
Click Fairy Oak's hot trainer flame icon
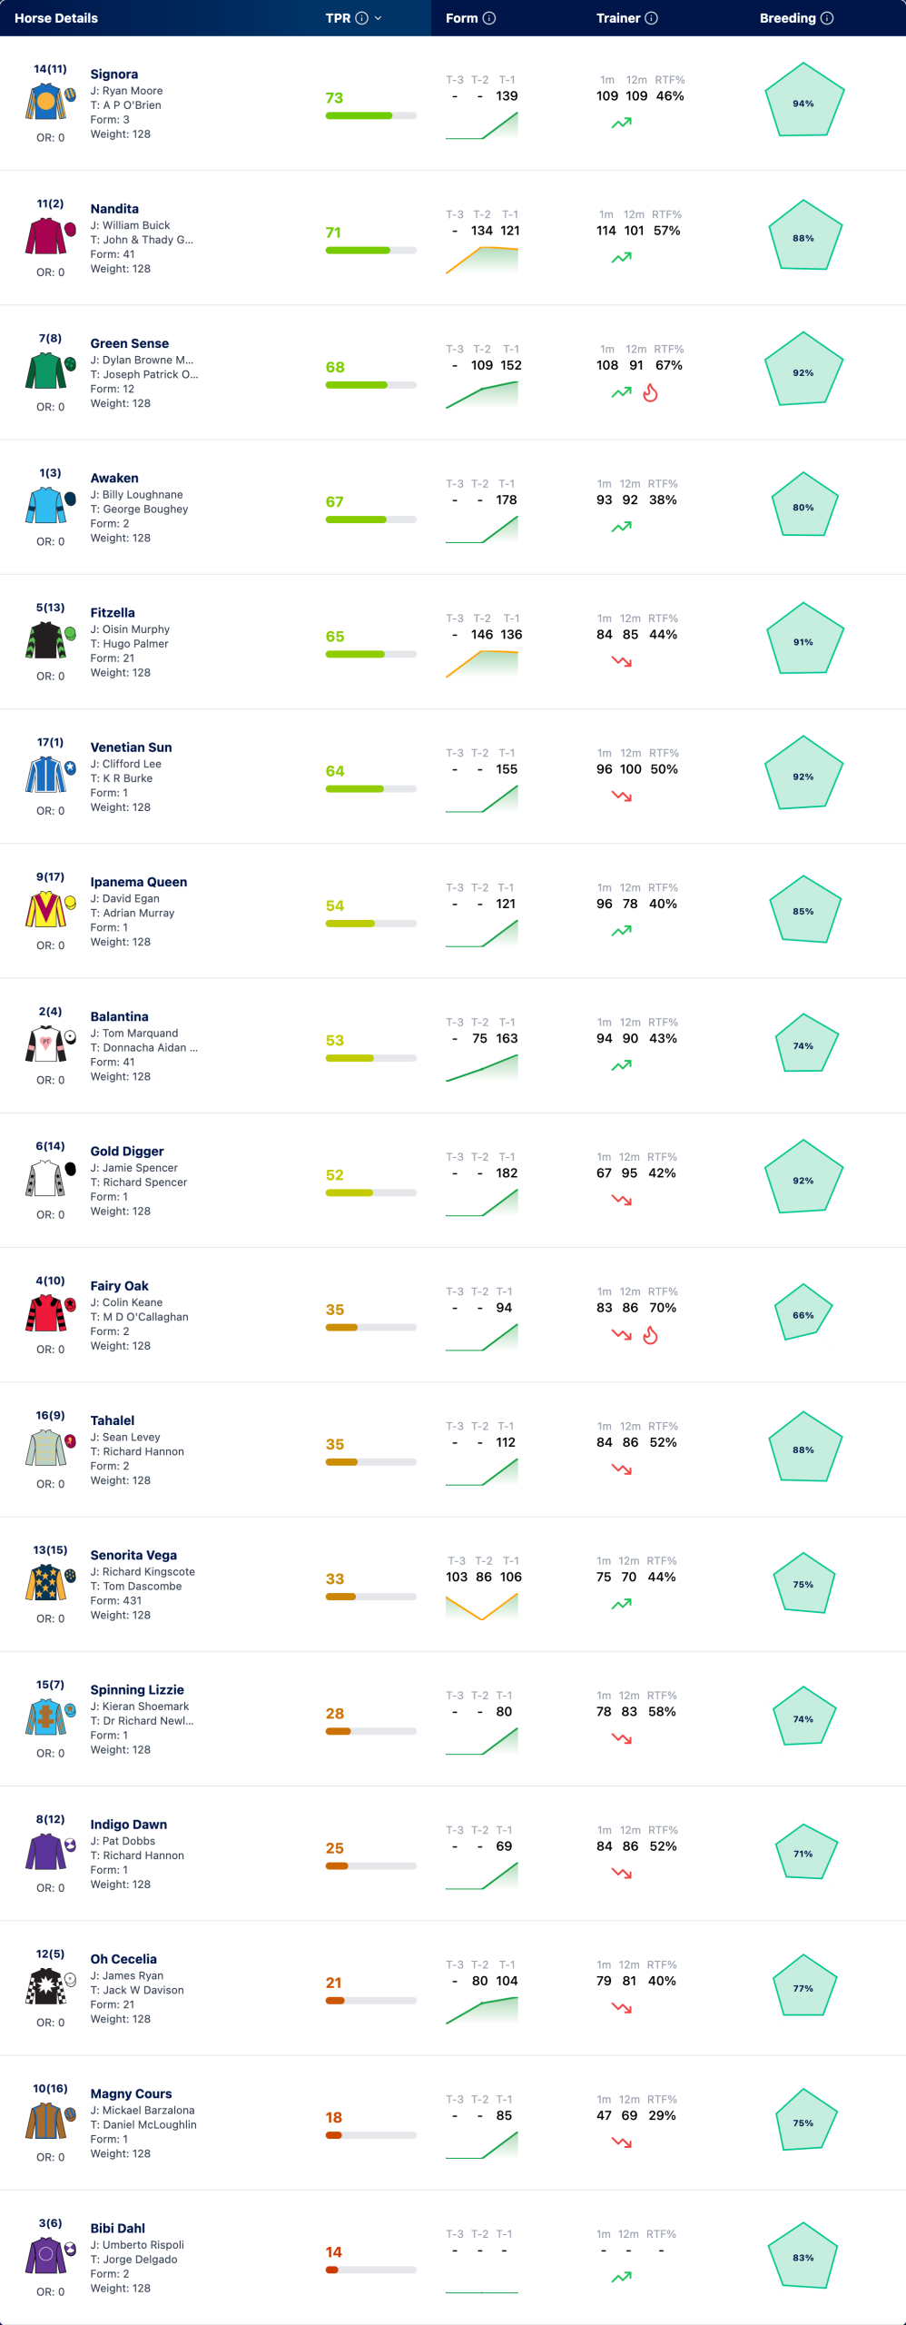(650, 1335)
